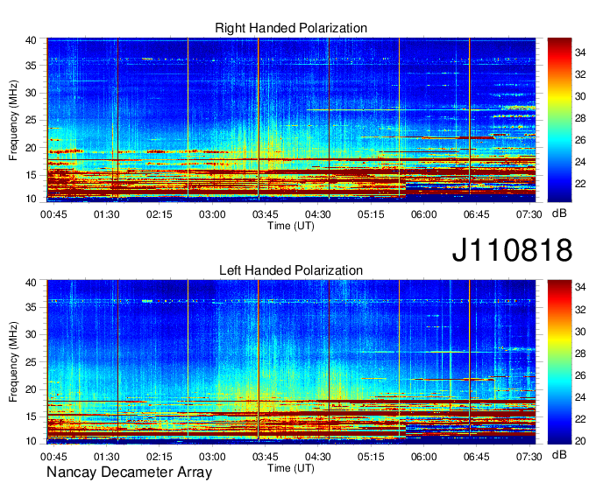Click the 00:45 tick label under top plot

(53, 214)
